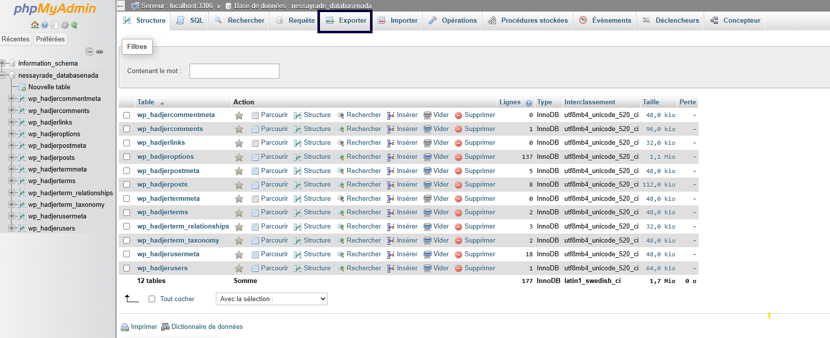Add wp_hadjerposts to favorites with star icon
The height and width of the screenshot is (338, 830).
pyautogui.click(x=239, y=185)
